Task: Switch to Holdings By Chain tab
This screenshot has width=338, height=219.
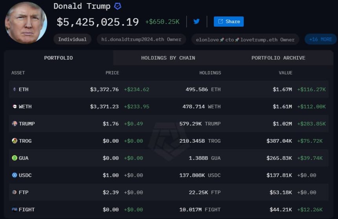Action: 168,58
